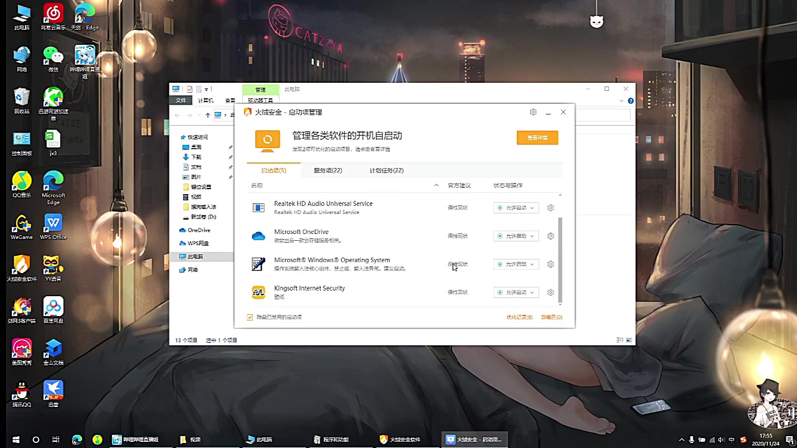Click the Microsoft OneDrive cloud icon in list

point(258,236)
